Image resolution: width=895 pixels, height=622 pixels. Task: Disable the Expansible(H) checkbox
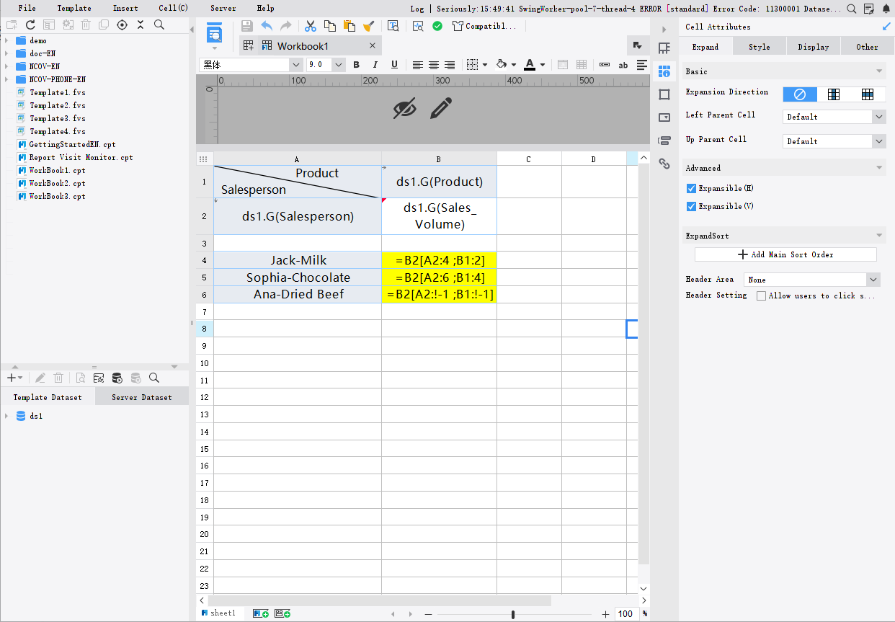[x=691, y=188]
